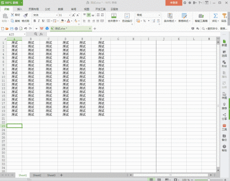
Task: Click the orange 未登录 login button
Action: pos(174,3)
